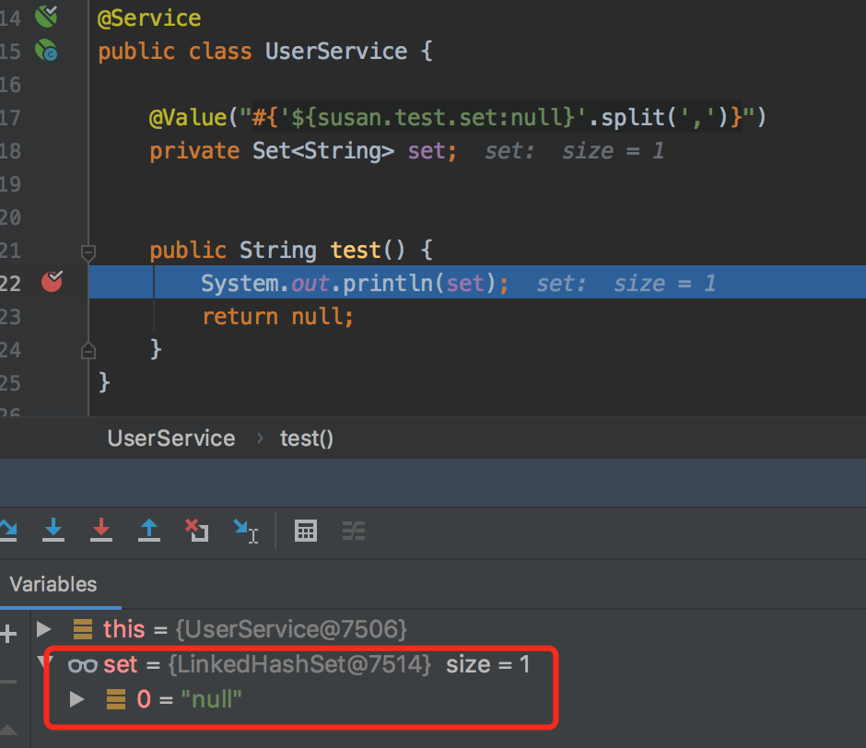Screen dimensions: 866x748
Task: Click the Run to Cursor icon
Action: click(x=245, y=531)
